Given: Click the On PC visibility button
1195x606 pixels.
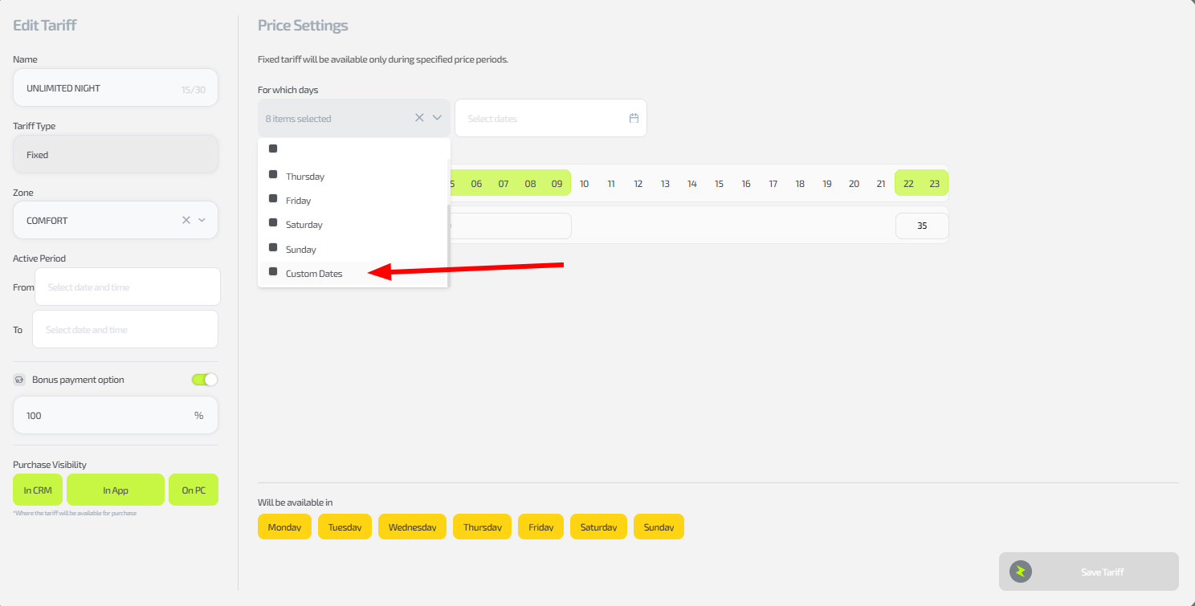Looking at the screenshot, I should tap(193, 490).
